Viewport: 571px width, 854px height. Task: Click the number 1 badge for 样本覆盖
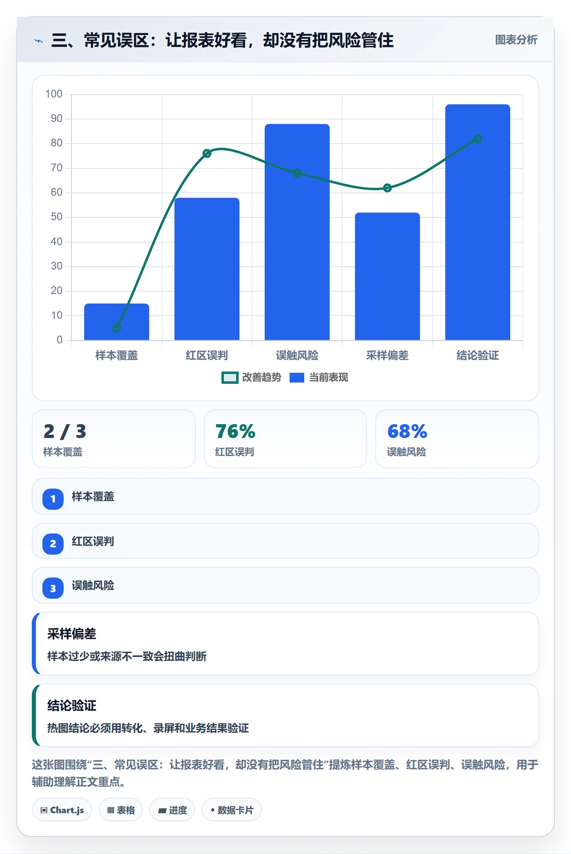(x=53, y=499)
